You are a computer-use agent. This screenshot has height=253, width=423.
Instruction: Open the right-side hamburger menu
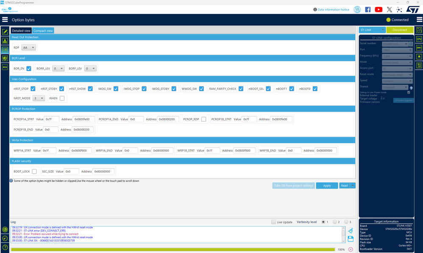tap(419, 19)
